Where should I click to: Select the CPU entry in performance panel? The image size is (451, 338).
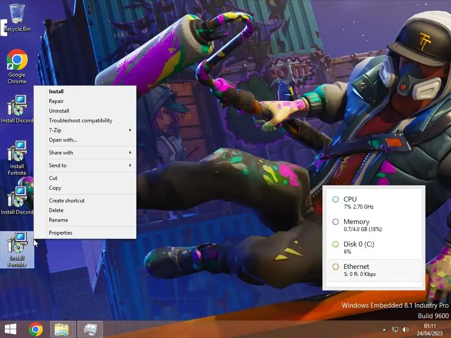point(374,202)
